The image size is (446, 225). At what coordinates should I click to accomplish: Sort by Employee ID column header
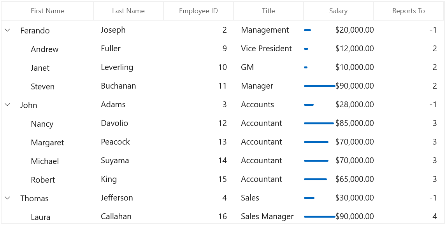(198, 11)
